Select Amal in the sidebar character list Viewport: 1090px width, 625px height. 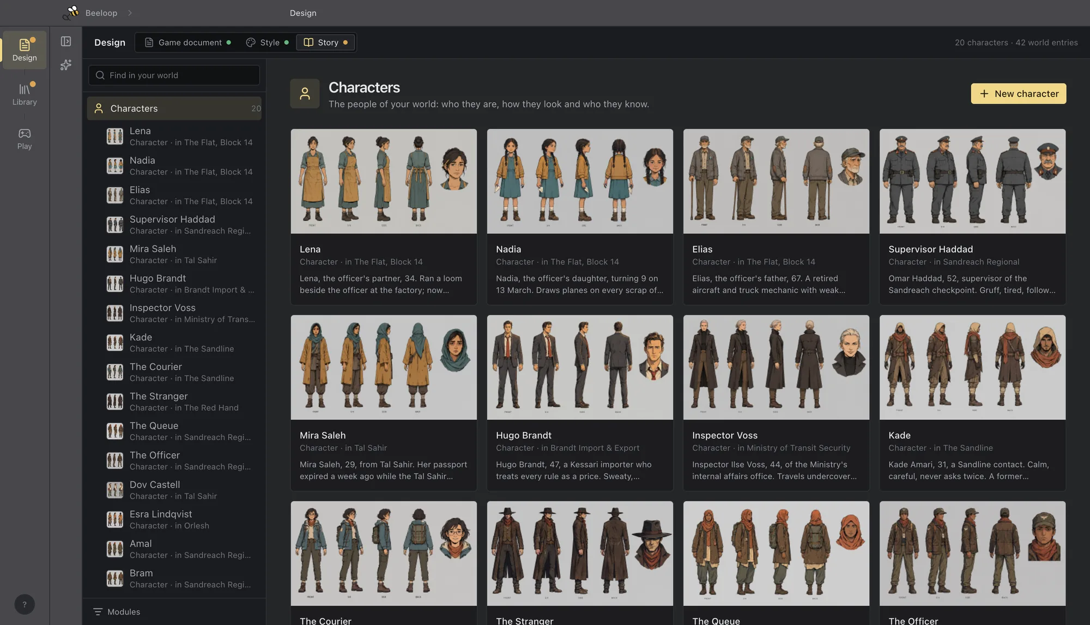174,549
